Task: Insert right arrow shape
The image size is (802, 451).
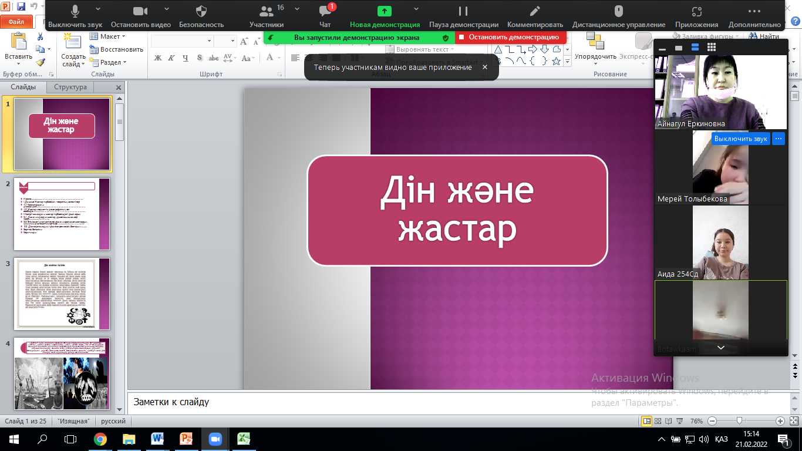Action: tap(534, 49)
